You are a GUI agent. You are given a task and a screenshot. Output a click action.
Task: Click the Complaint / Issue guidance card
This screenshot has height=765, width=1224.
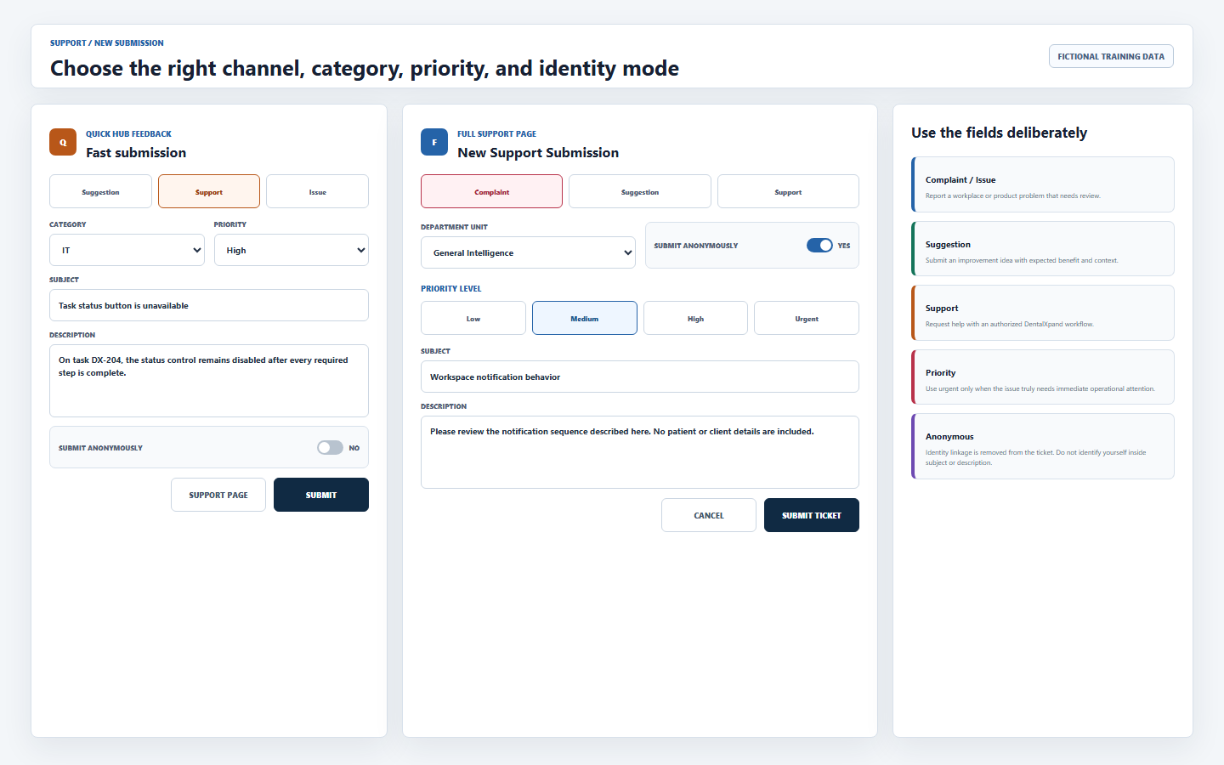[1043, 184]
